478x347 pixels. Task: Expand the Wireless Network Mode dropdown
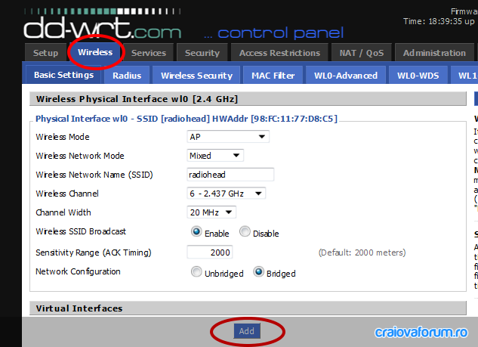pos(215,156)
